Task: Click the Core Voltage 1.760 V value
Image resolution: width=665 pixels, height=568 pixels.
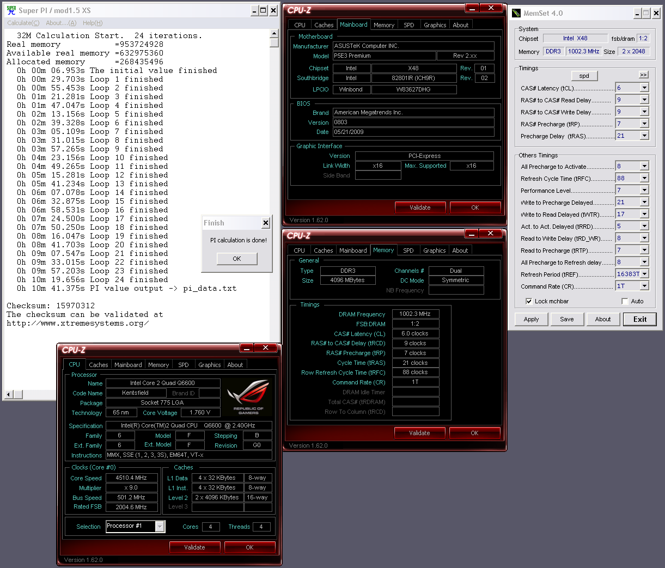Action: click(x=200, y=412)
